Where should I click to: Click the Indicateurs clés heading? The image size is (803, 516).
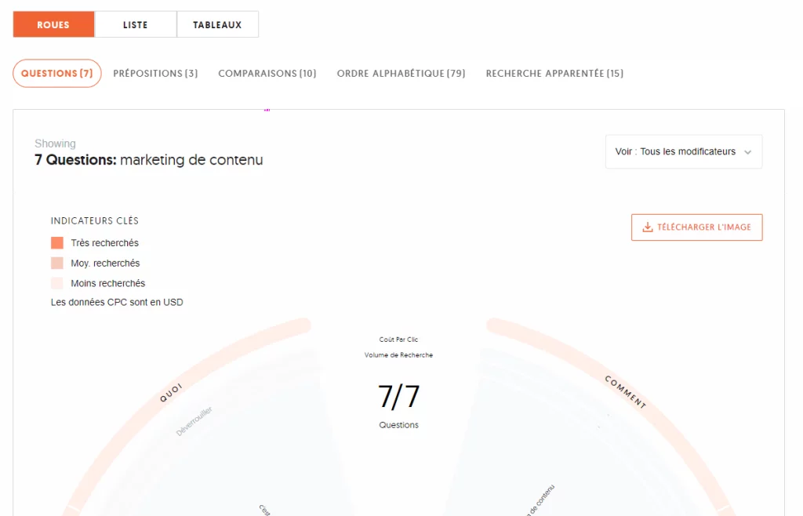[95, 220]
